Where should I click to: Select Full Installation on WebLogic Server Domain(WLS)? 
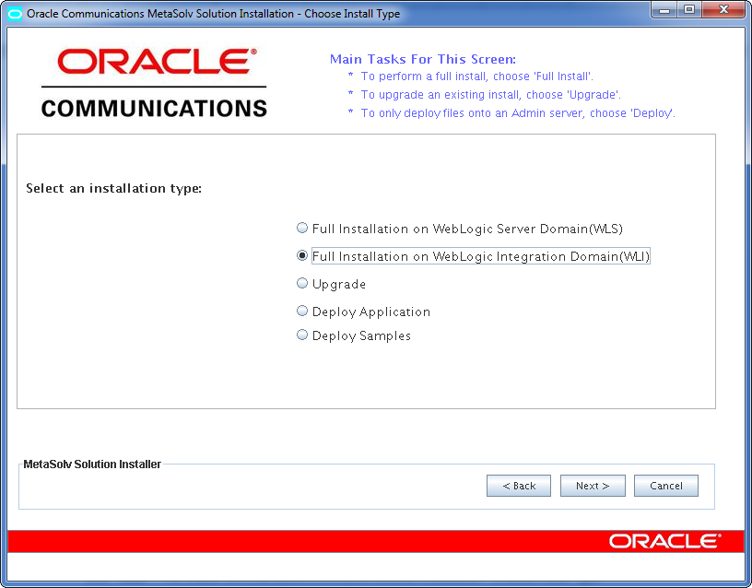302,228
